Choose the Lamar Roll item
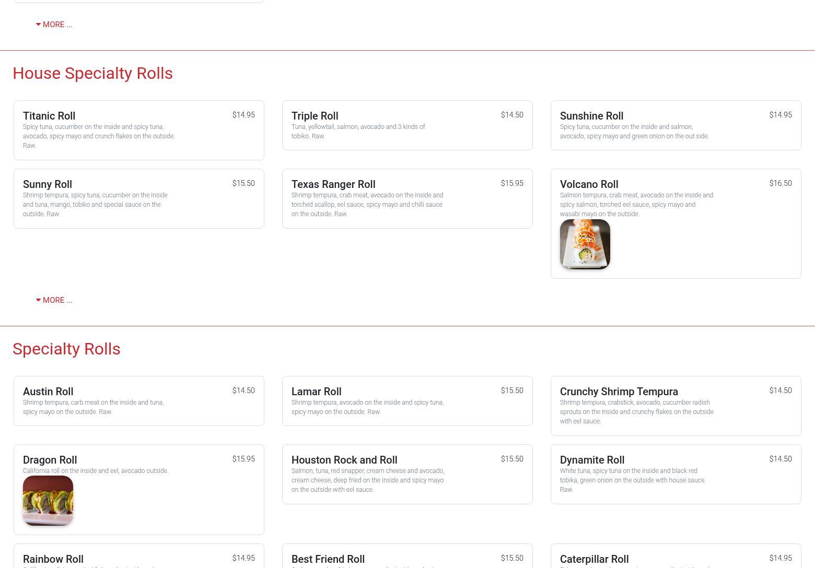 click(x=407, y=401)
